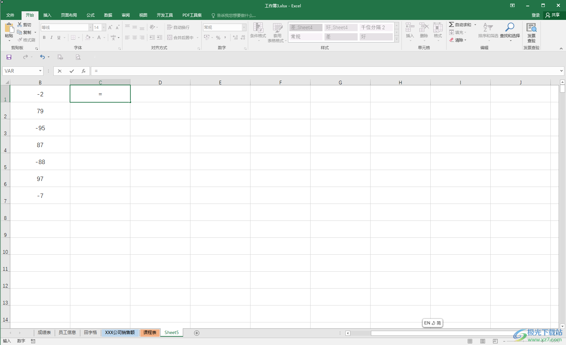Toggle Wrap Text option

(178, 27)
